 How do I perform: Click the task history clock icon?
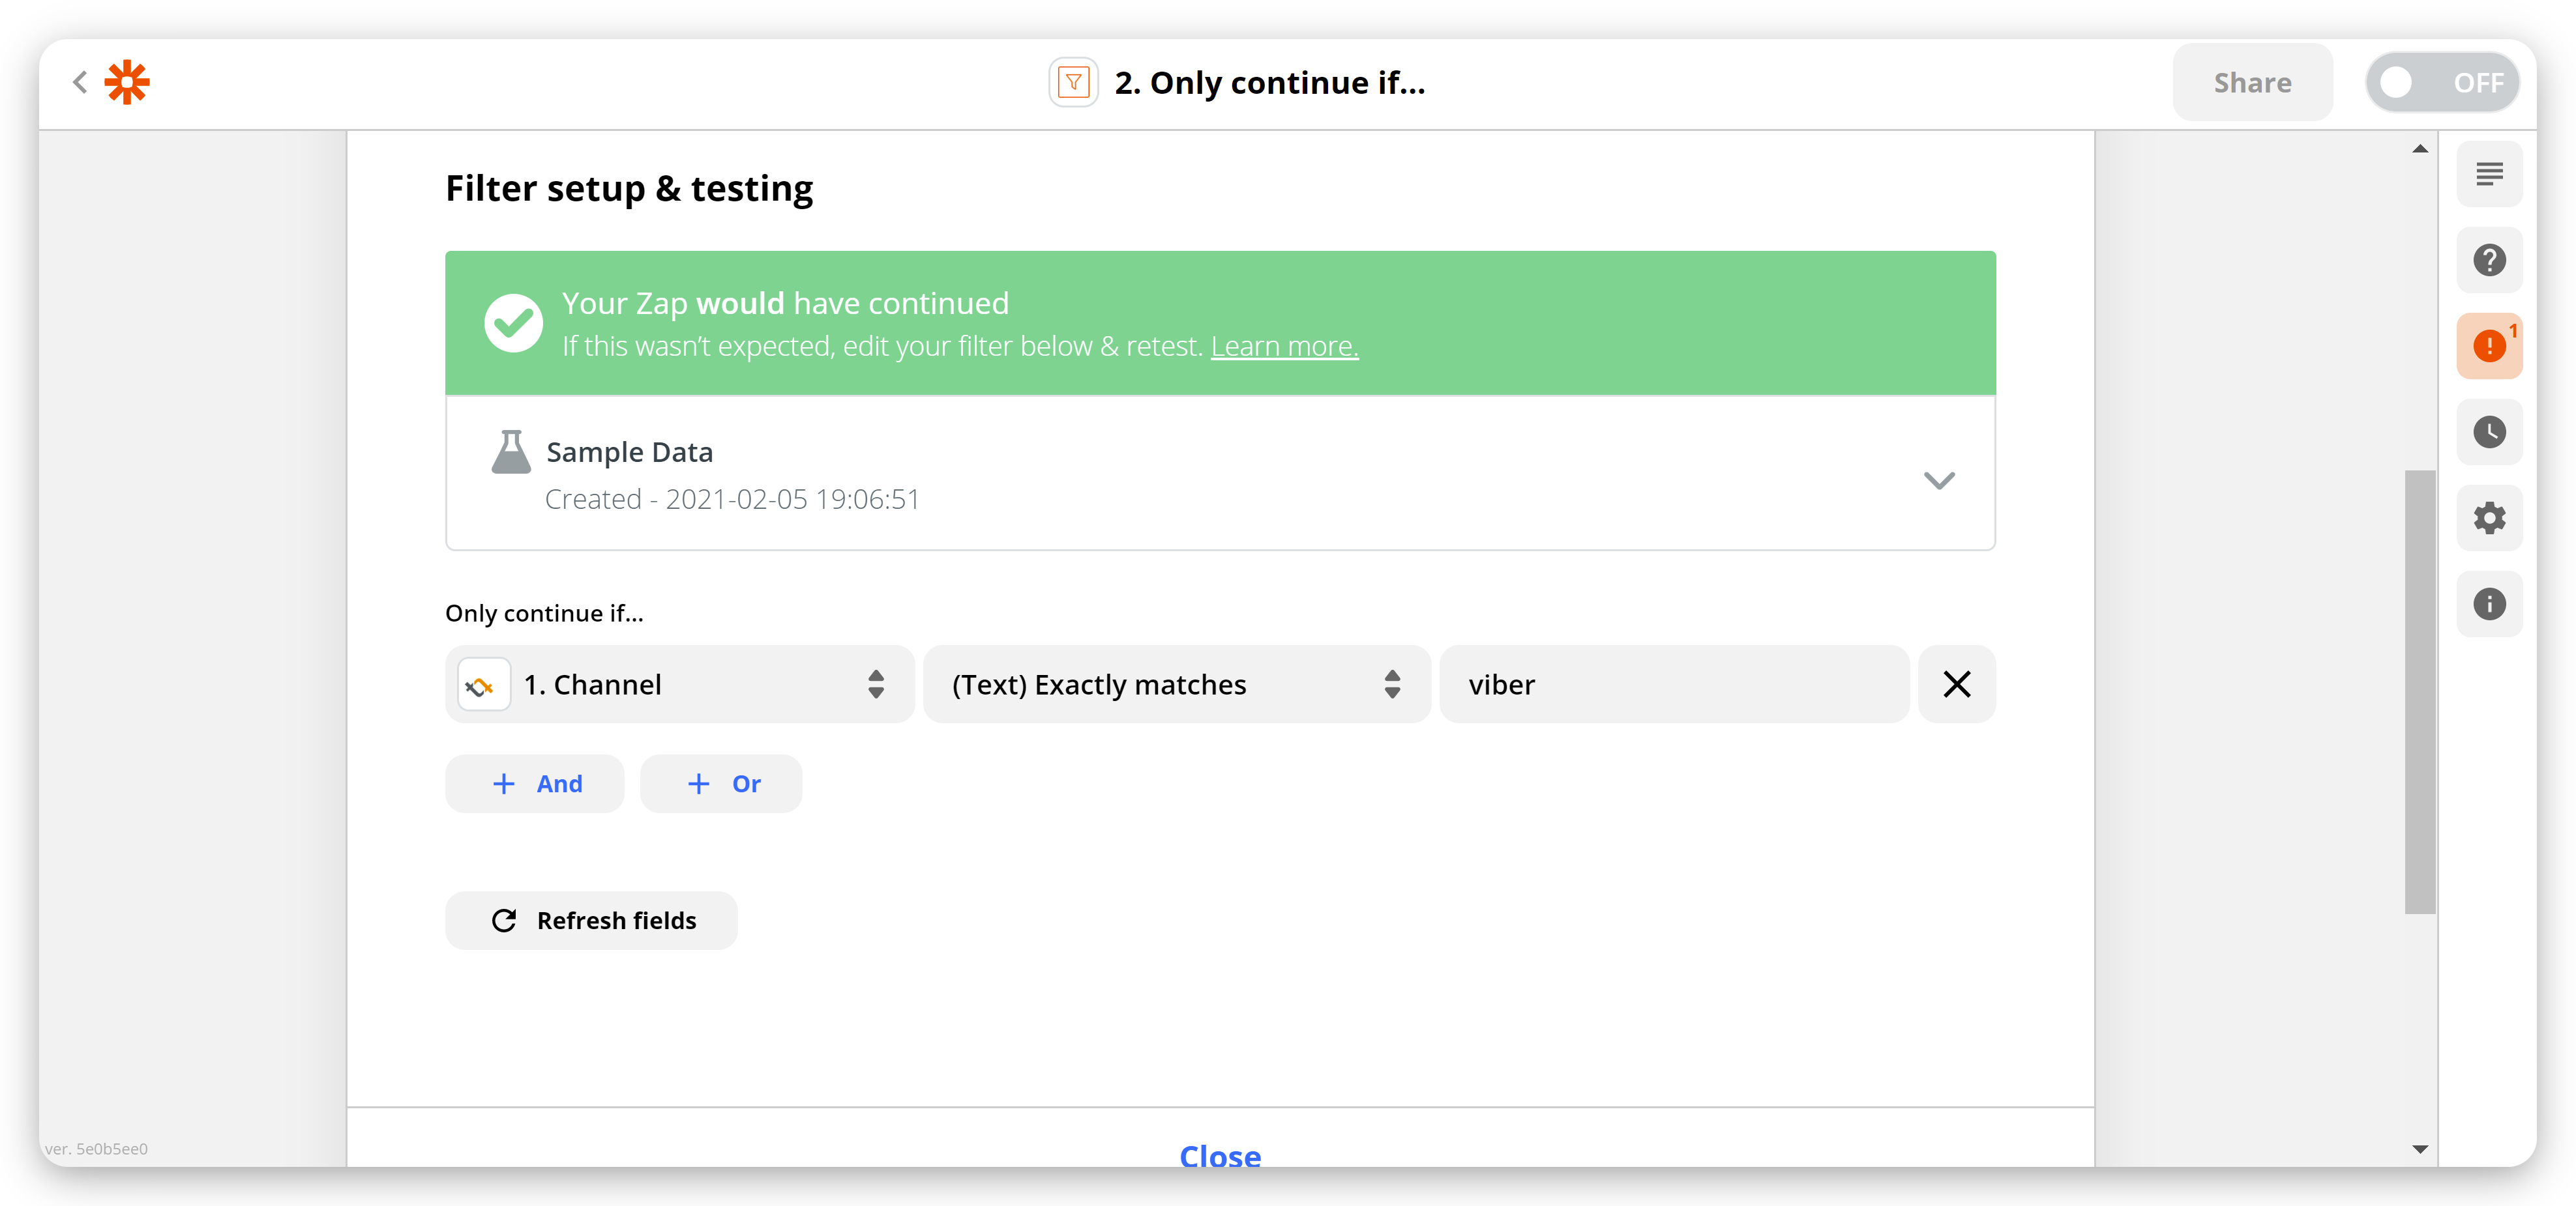[2492, 431]
